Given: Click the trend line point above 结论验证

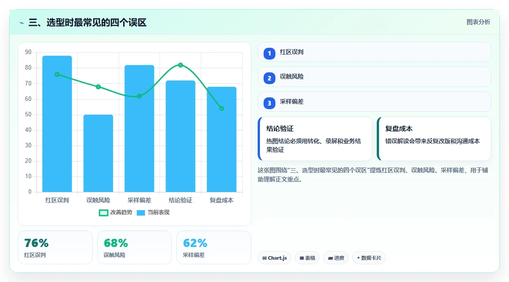Looking at the screenshot, I should coord(180,65).
